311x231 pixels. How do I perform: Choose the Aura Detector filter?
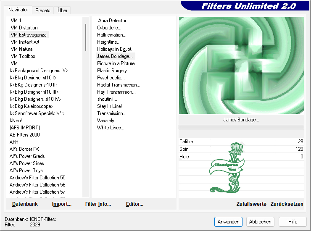click(112, 21)
